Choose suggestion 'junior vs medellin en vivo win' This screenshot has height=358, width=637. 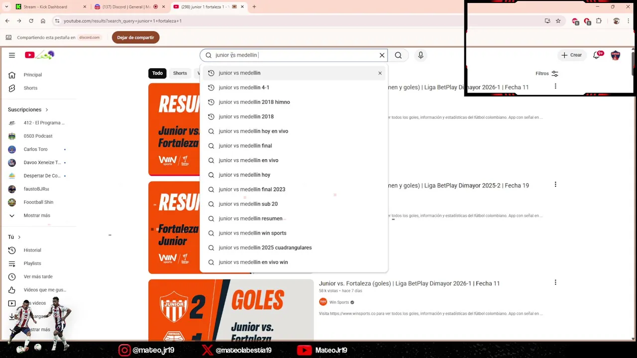click(x=294, y=262)
